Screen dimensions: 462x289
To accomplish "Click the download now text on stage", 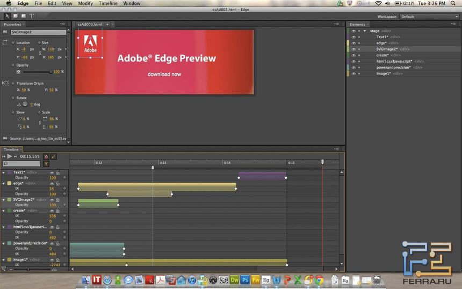I will [164, 74].
